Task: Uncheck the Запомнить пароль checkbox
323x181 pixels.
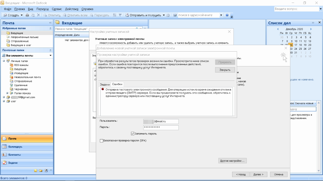Action: click(x=133, y=134)
